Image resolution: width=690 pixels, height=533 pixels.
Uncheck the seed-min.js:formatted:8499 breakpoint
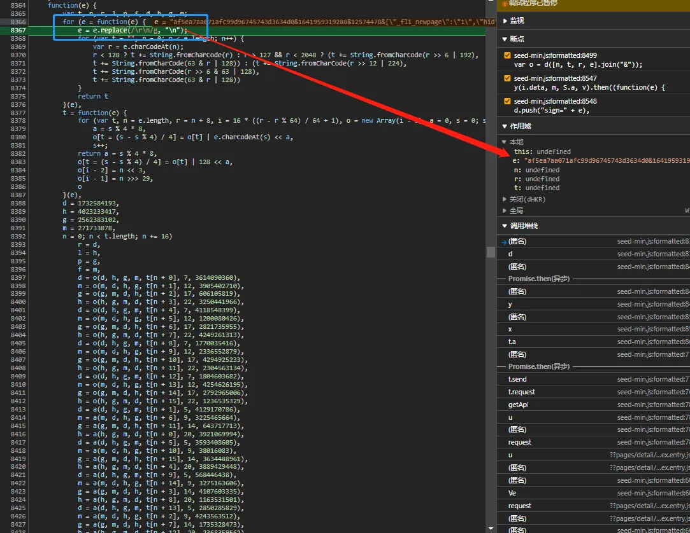click(x=507, y=56)
